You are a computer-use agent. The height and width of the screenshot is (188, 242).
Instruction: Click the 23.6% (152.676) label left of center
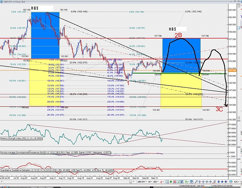(79, 63)
